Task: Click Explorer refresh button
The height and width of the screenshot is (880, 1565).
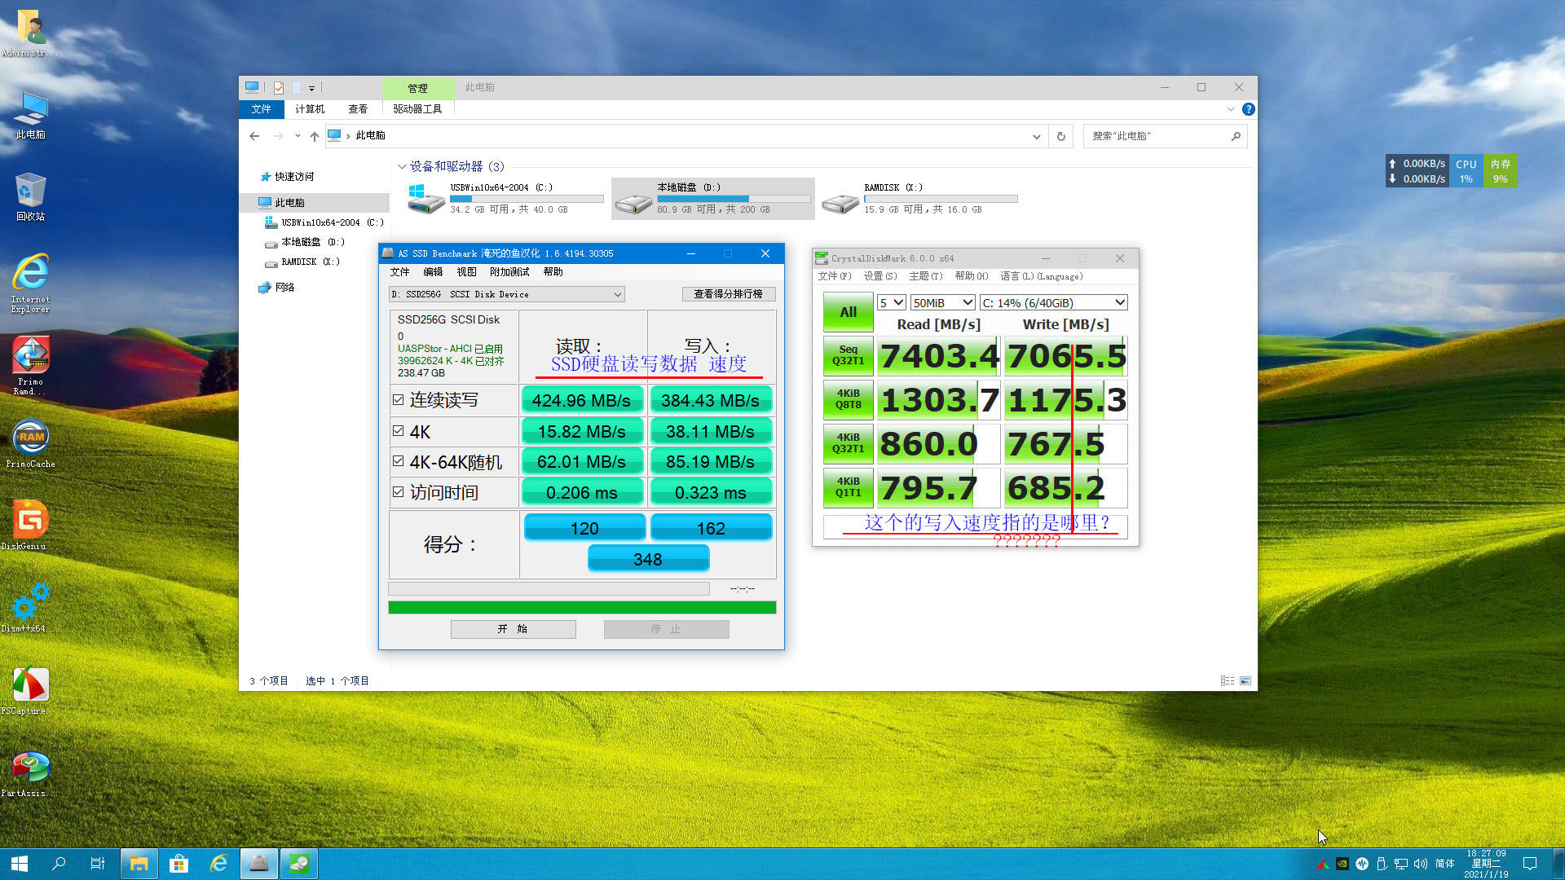Action: 1060,136
